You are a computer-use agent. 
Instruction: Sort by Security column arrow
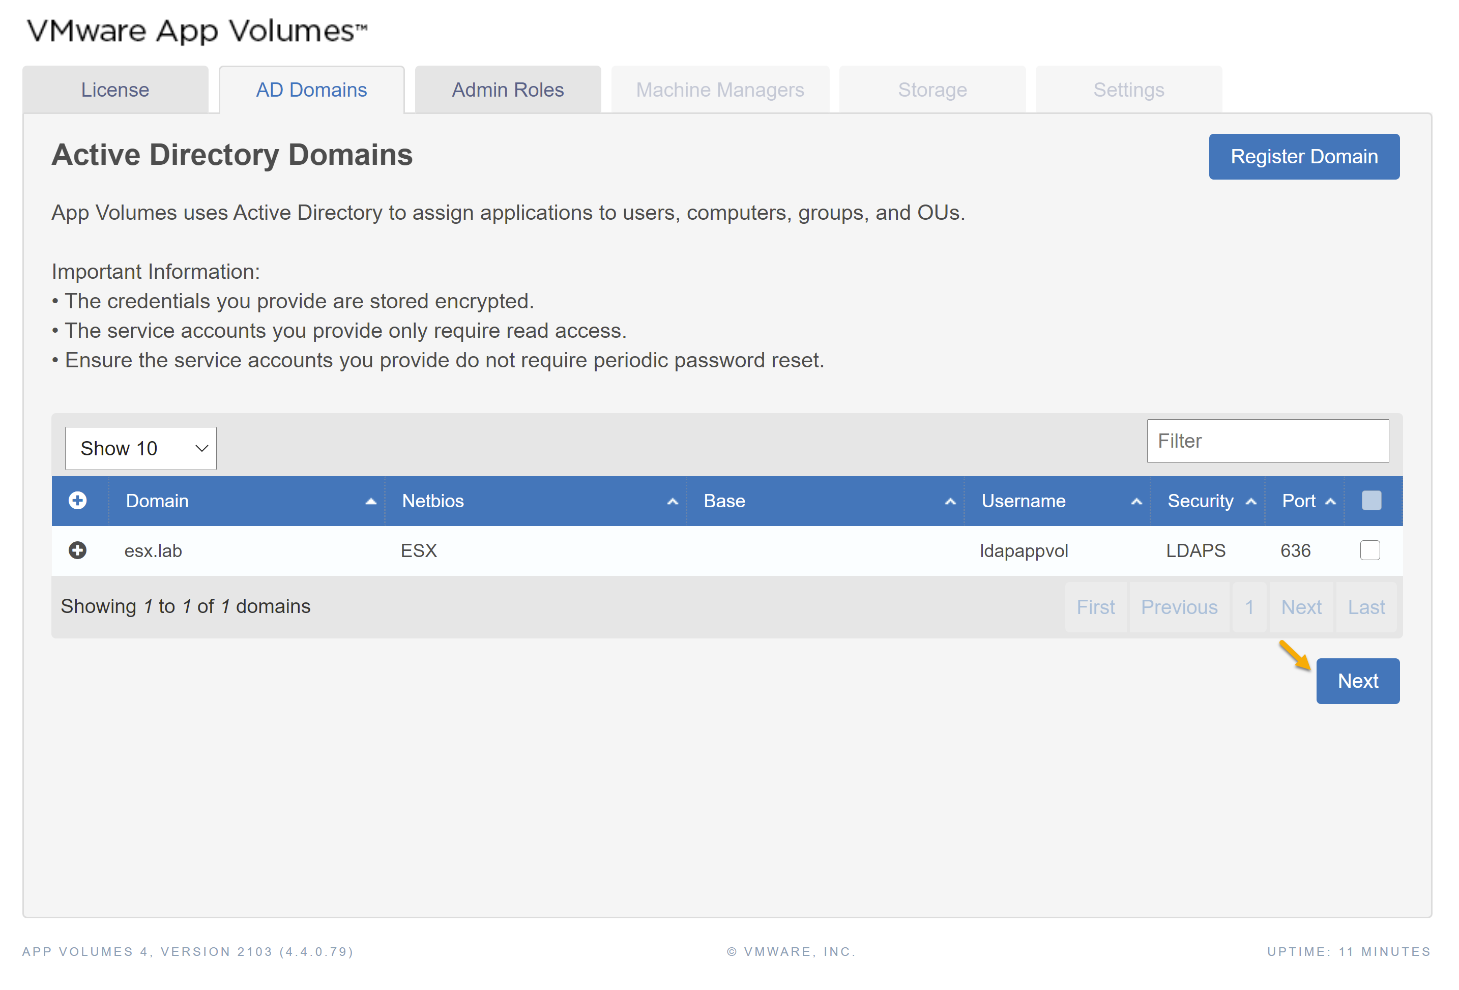click(x=1251, y=502)
